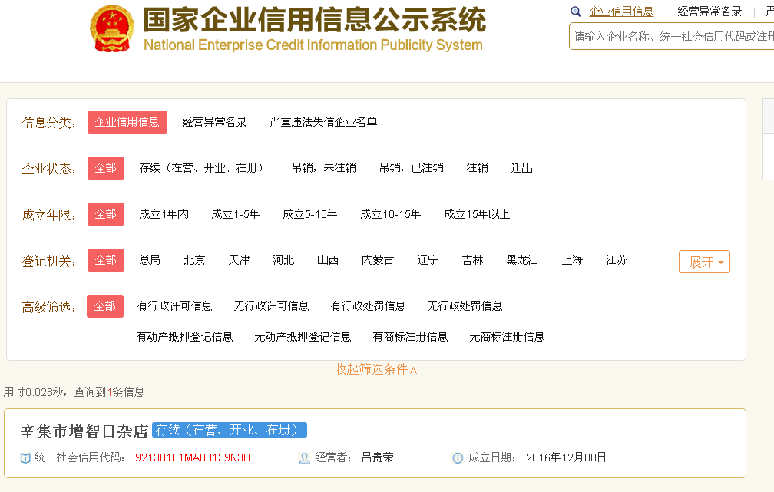The height and width of the screenshot is (492, 774).
Task: Choose 吉林 registration authority
Action: 472,260
